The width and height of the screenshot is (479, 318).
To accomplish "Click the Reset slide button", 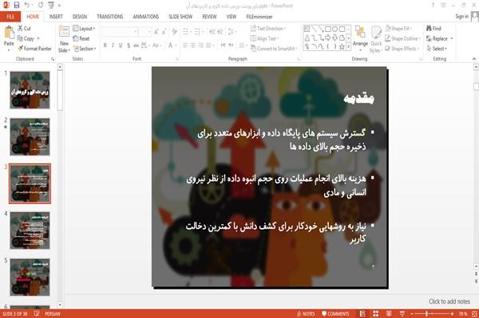I will click(81, 38).
